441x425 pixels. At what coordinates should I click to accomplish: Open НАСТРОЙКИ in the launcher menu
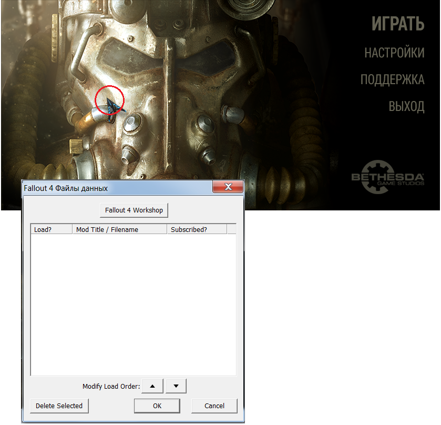pyautogui.click(x=394, y=53)
